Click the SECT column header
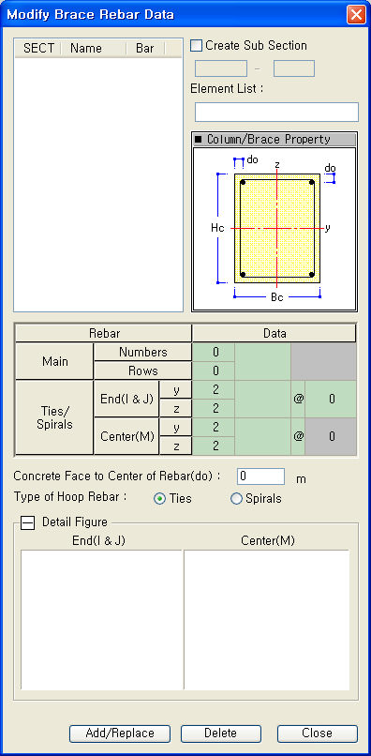 click(38, 49)
